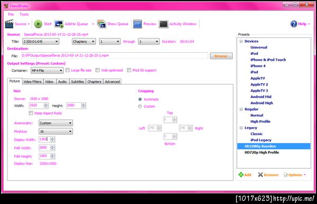Open the Tools menu

[24, 14]
